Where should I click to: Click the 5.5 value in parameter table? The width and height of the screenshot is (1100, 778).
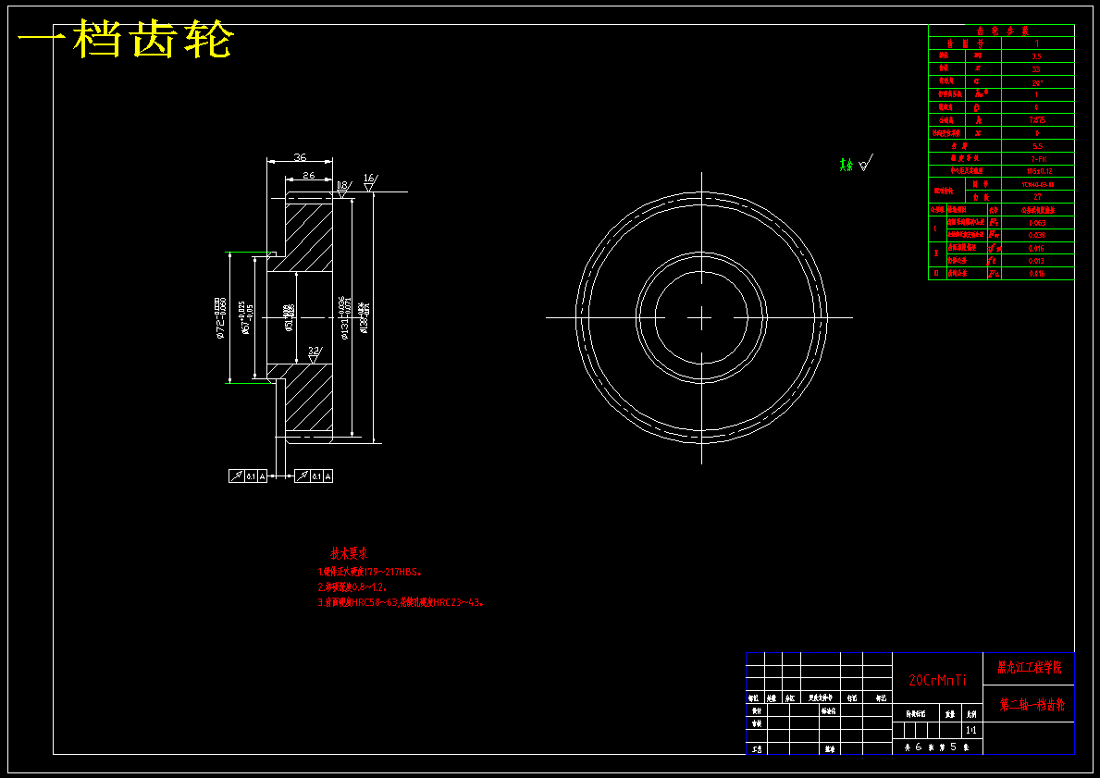click(1038, 146)
